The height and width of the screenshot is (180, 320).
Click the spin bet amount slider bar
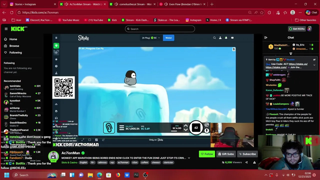(x=177, y=130)
